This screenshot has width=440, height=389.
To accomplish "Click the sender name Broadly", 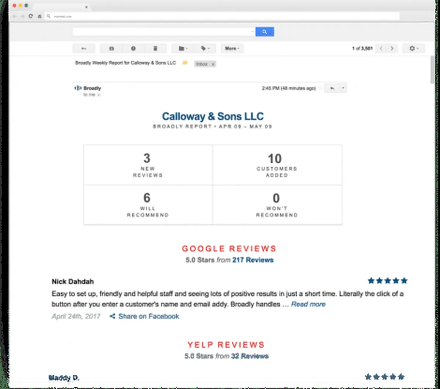I will pyautogui.click(x=92, y=88).
